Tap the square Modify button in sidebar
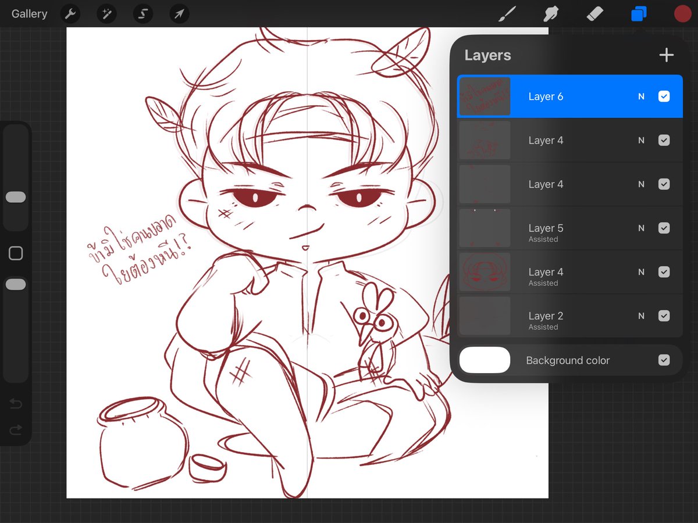The height and width of the screenshot is (523, 698). (16, 253)
